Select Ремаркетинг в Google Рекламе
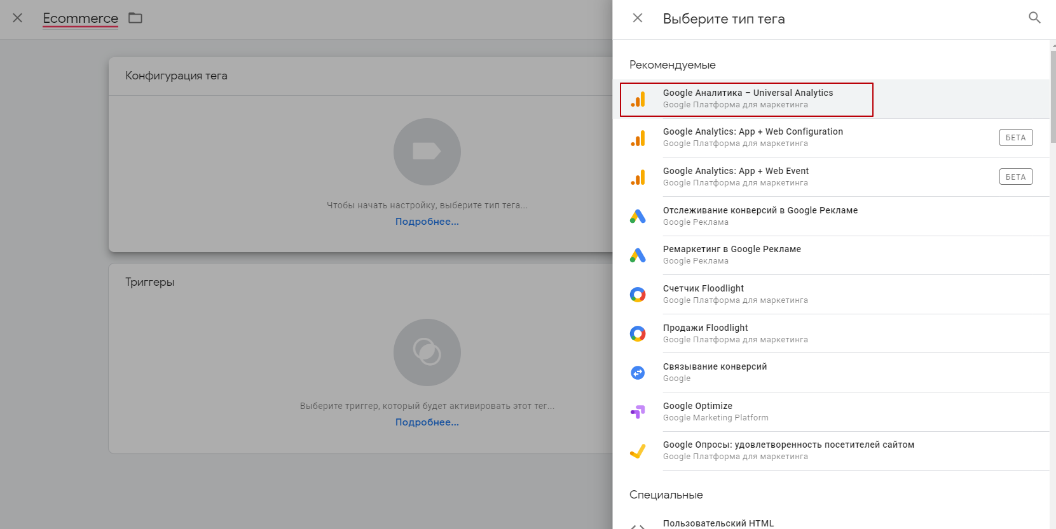This screenshot has width=1056, height=529. coord(831,255)
